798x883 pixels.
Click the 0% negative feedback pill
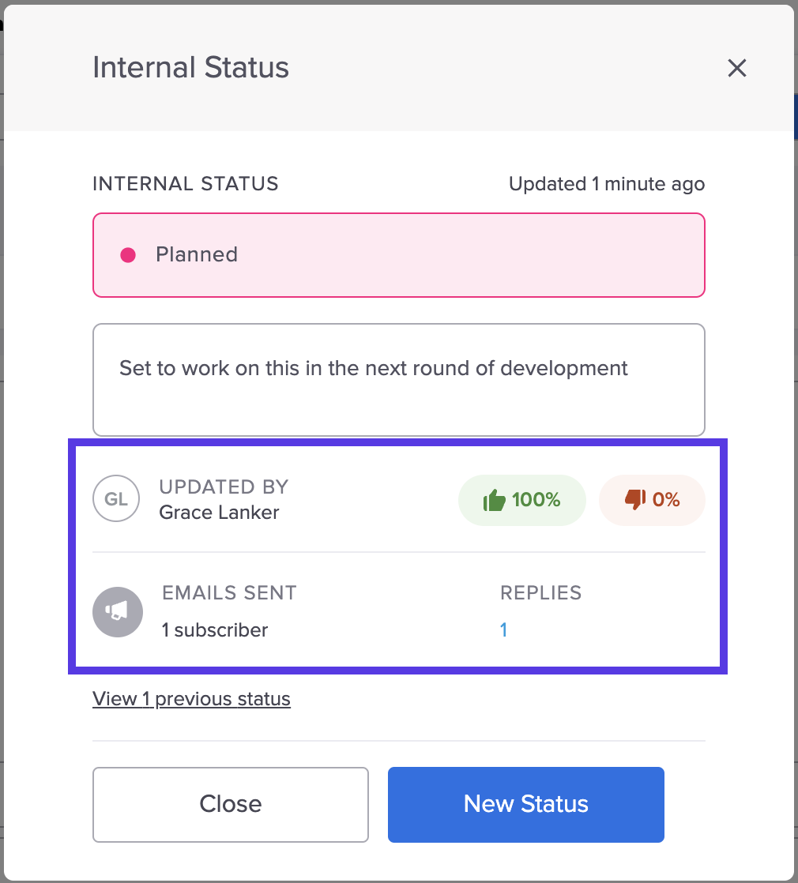(x=652, y=500)
